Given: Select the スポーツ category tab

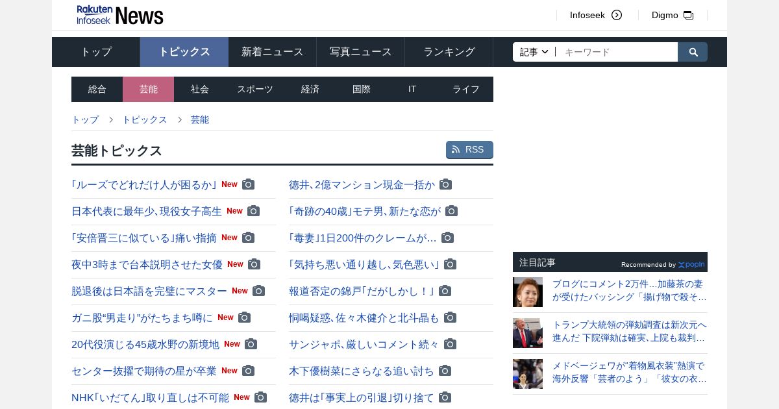Looking at the screenshot, I should point(255,89).
